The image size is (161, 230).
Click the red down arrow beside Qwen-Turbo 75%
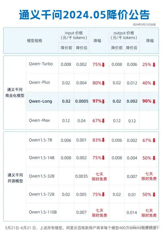tap(103, 65)
